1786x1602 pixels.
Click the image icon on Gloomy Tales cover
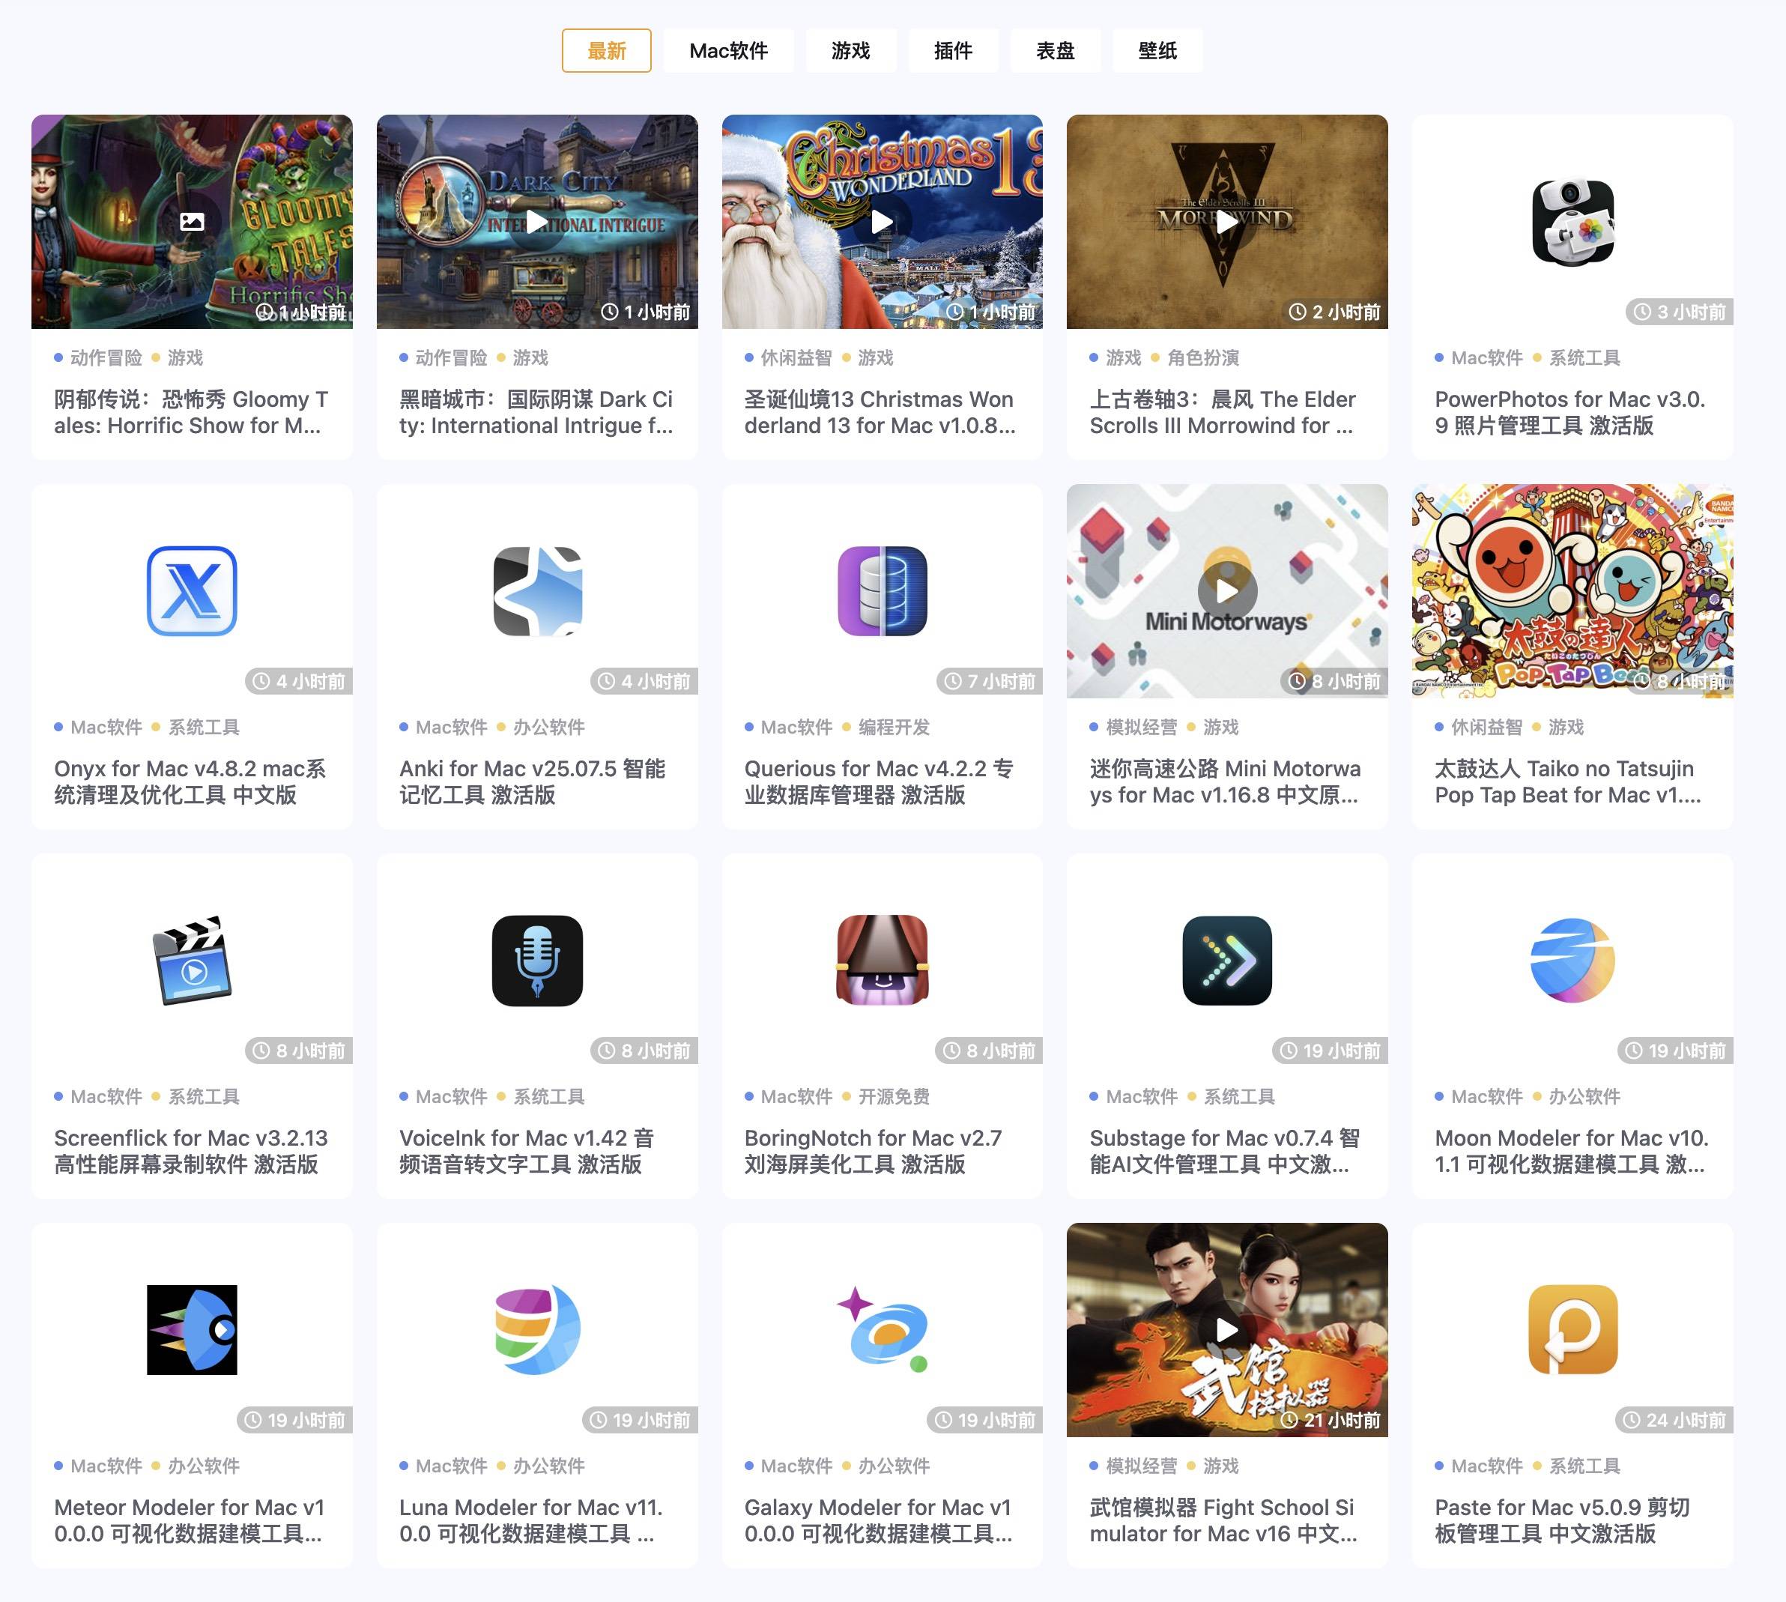(192, 222)
